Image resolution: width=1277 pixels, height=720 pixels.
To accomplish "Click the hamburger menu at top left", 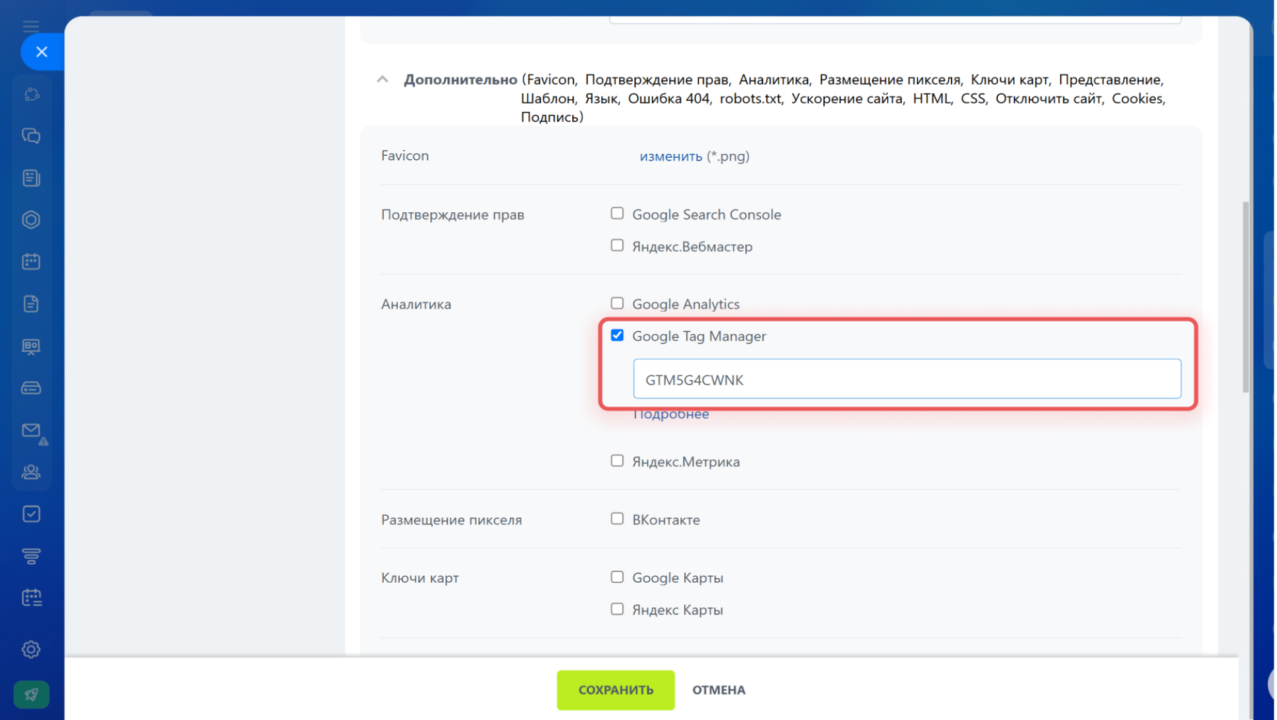I will [31, 27].
